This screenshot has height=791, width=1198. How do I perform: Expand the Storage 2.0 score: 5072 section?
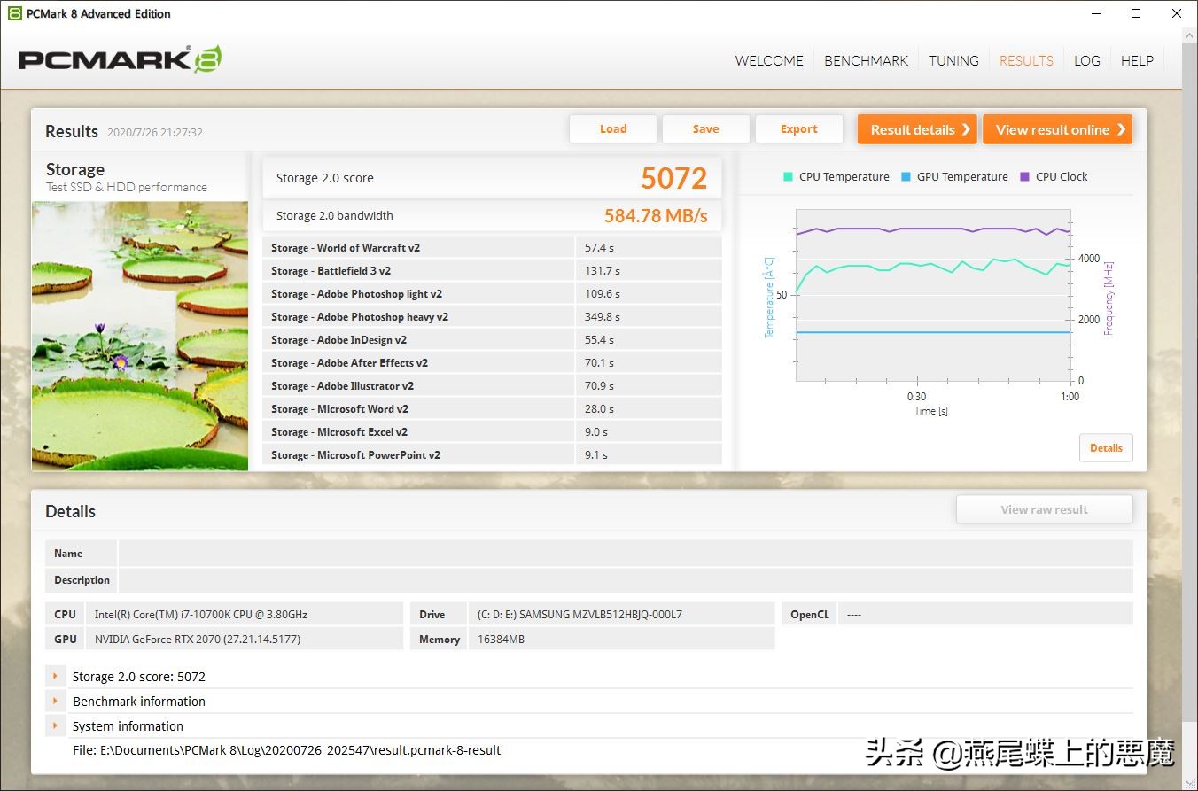pyautogui.click(x=56, y=676)
